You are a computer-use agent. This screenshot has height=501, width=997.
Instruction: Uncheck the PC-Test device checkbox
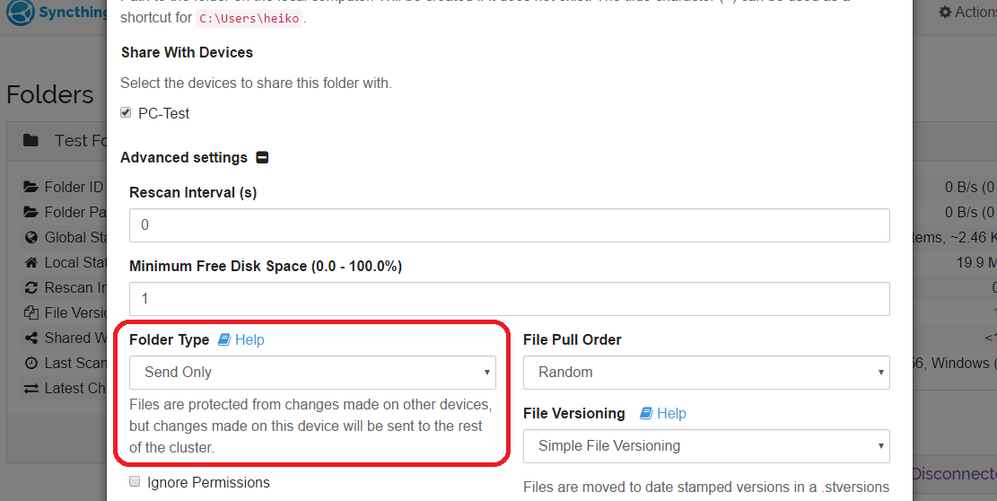pos(127,113)
